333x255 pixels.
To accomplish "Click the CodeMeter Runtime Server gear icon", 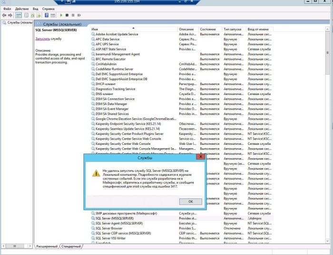I will 93,69.
